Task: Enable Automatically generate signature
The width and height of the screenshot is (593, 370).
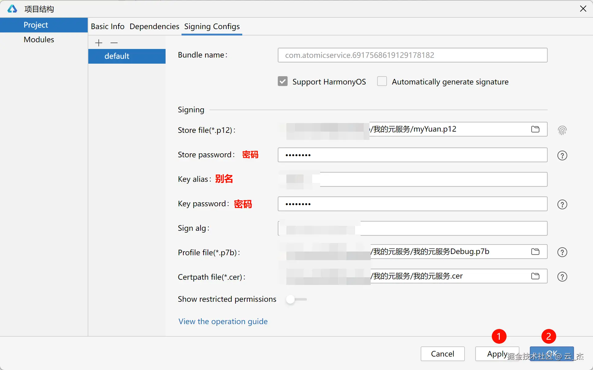Action: coord(382,81)
